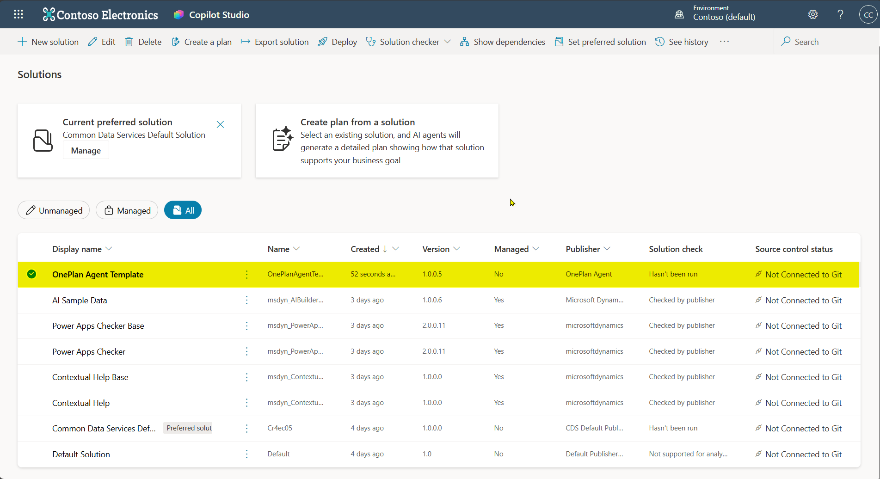Click the Export solution toolbar item
The width and height of the screenshot is (880, 479).
tap(275, 42)
